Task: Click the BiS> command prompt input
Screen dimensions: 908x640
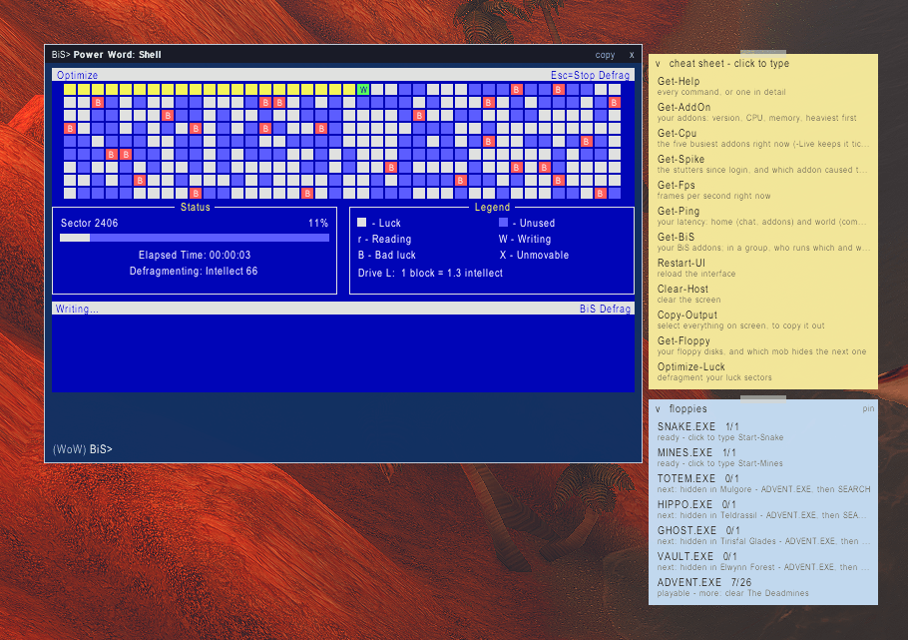Action: click(x=343, y=449)
